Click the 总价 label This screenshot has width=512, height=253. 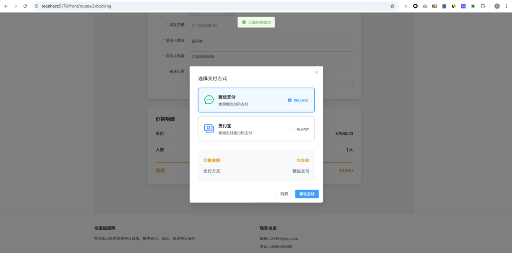point(160,170)
